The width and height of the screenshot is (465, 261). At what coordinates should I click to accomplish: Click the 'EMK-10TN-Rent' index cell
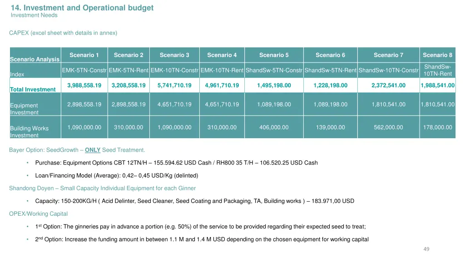point(222,70)
